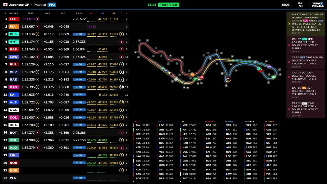Click PIA's purple sector 1 time 32.412
Image resolution: width=327 pixels, height=184 pixels.
[91, 27]
